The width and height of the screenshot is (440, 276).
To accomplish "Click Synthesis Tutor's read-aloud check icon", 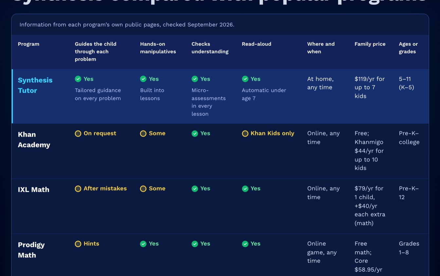I will pos(245,79).
